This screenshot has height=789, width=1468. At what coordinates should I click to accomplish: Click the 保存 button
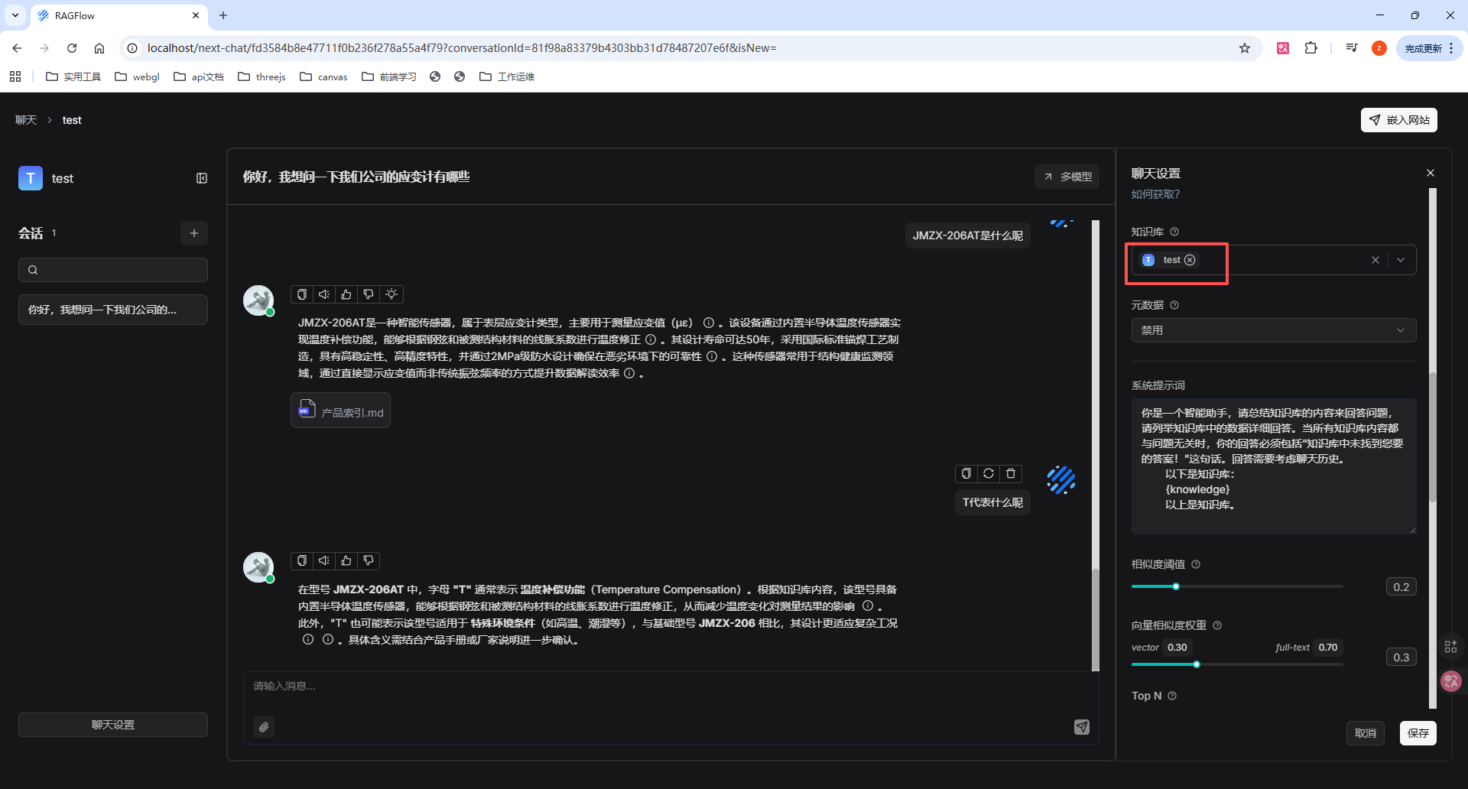1418,733
